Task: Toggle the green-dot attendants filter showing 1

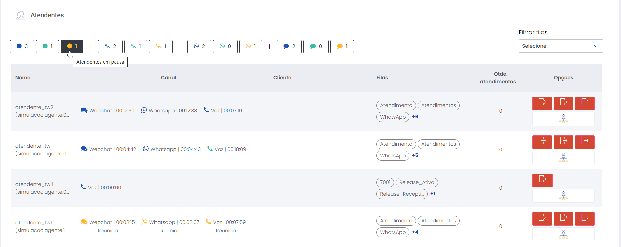Action: pyautogui.click(x=47, y=46)
